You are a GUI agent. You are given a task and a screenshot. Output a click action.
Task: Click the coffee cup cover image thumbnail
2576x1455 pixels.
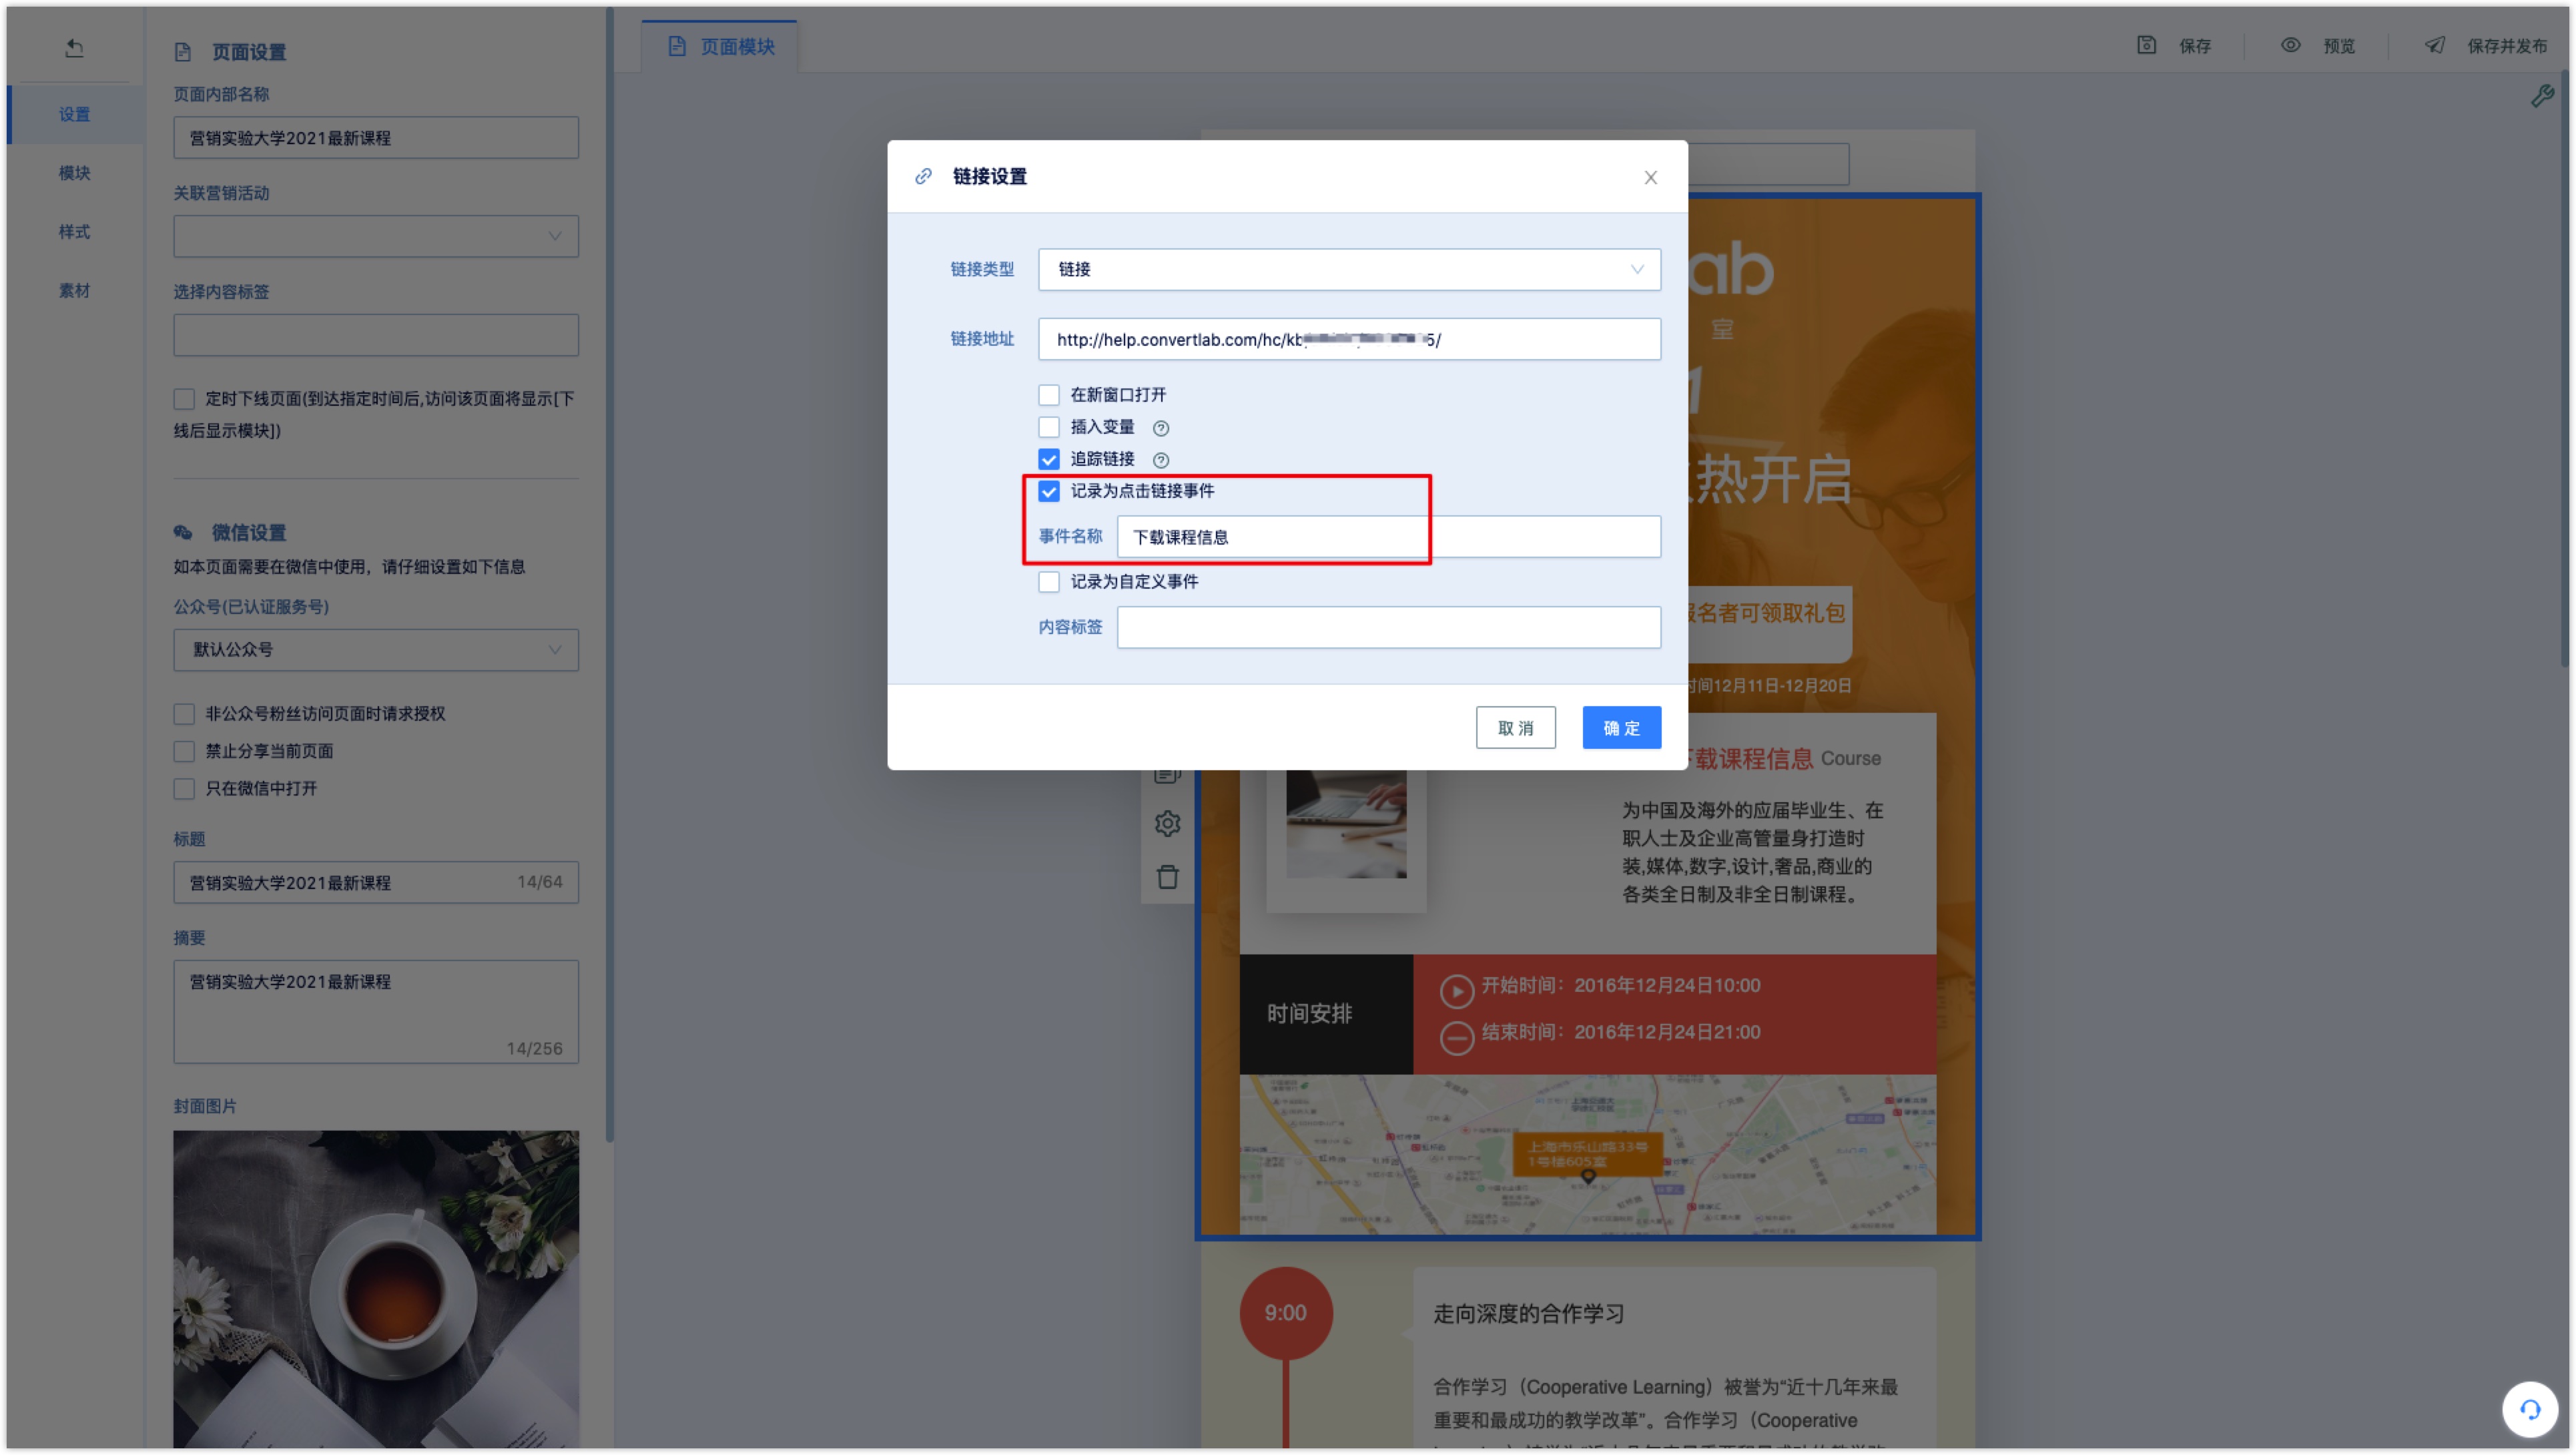(375, 1289)
